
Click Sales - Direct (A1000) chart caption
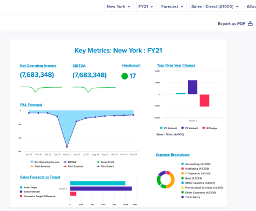click(x=170, y=134)
